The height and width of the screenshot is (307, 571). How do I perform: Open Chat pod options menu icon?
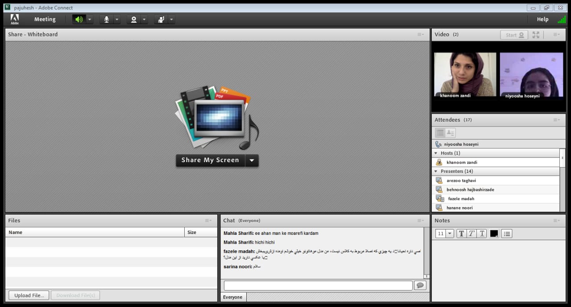click(x=421, y=221)
